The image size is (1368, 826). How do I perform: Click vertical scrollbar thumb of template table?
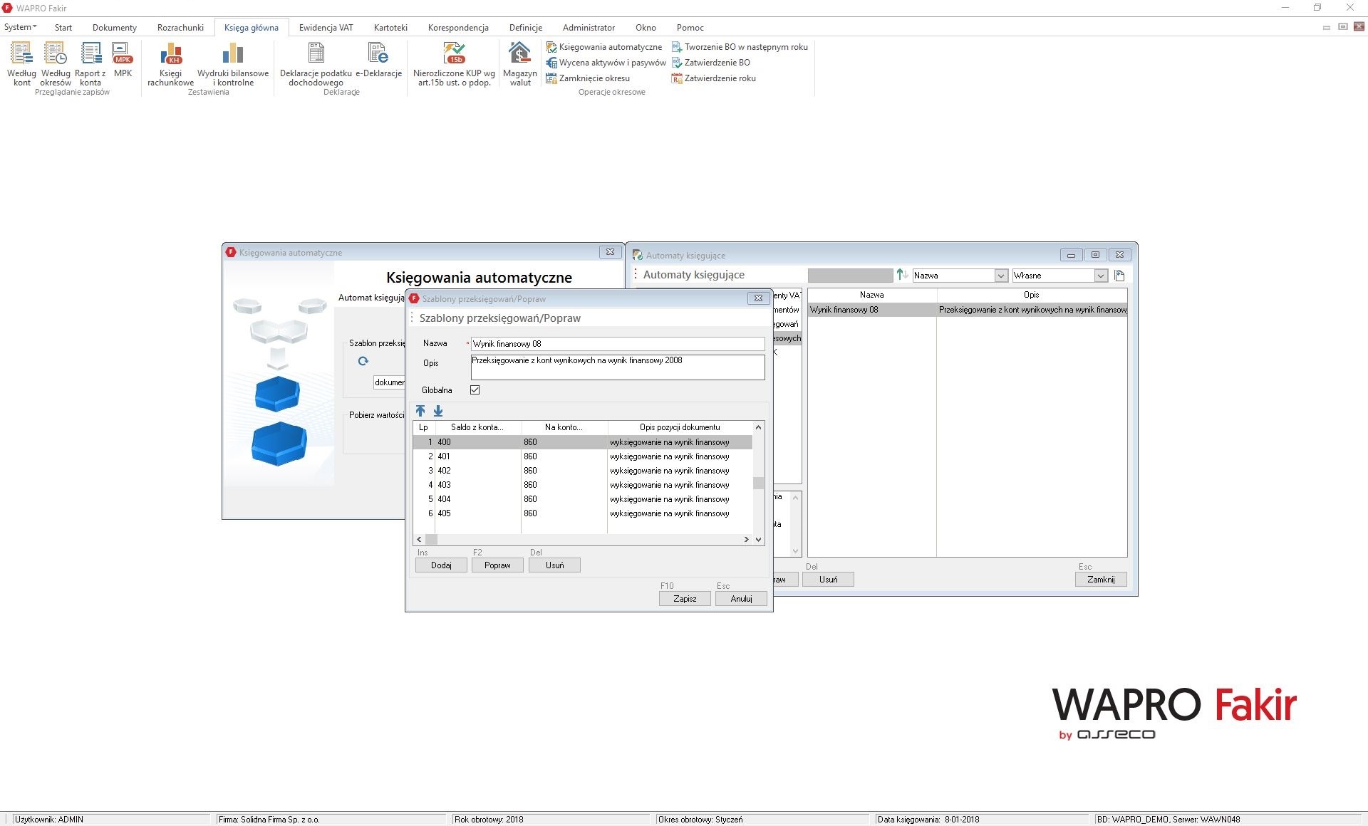point(758,483)
